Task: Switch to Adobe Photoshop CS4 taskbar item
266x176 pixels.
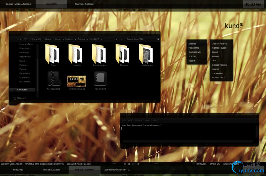Action: point(118,170)
